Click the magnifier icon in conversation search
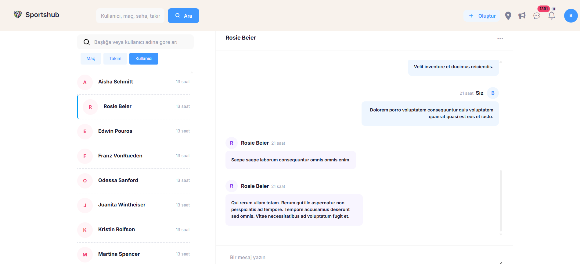The width and height of the screenshot is (580, 264). 87,42
